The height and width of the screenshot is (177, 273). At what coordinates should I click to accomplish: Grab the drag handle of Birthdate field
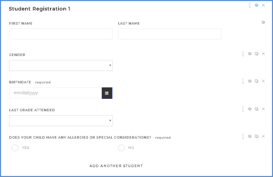point(243,81)
